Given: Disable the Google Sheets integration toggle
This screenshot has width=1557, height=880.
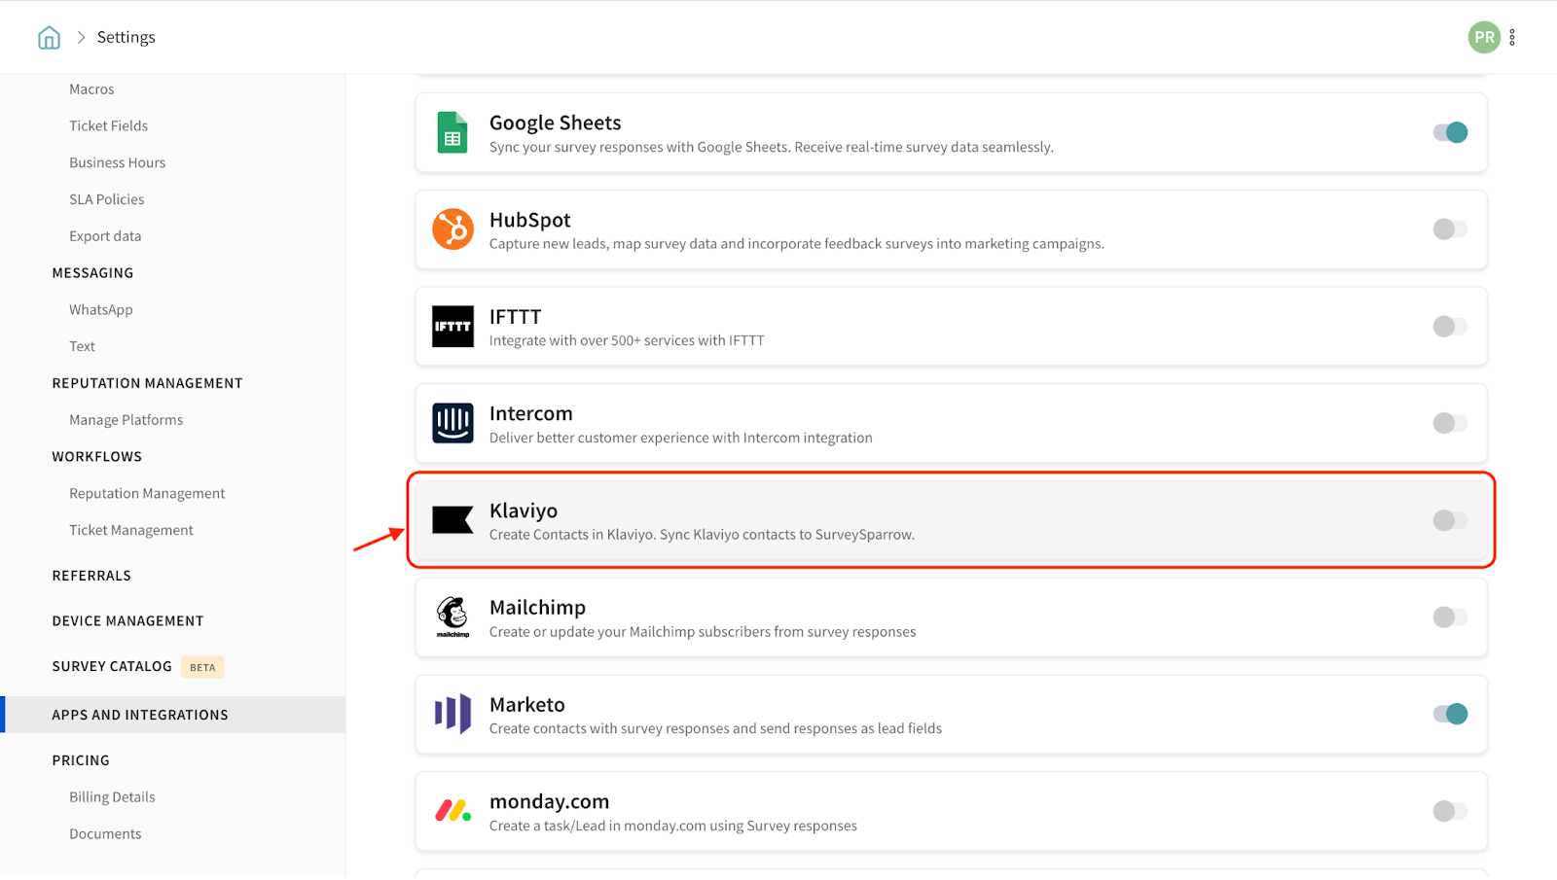Looking at the screenshot, I should click(x=1449, y=132).
